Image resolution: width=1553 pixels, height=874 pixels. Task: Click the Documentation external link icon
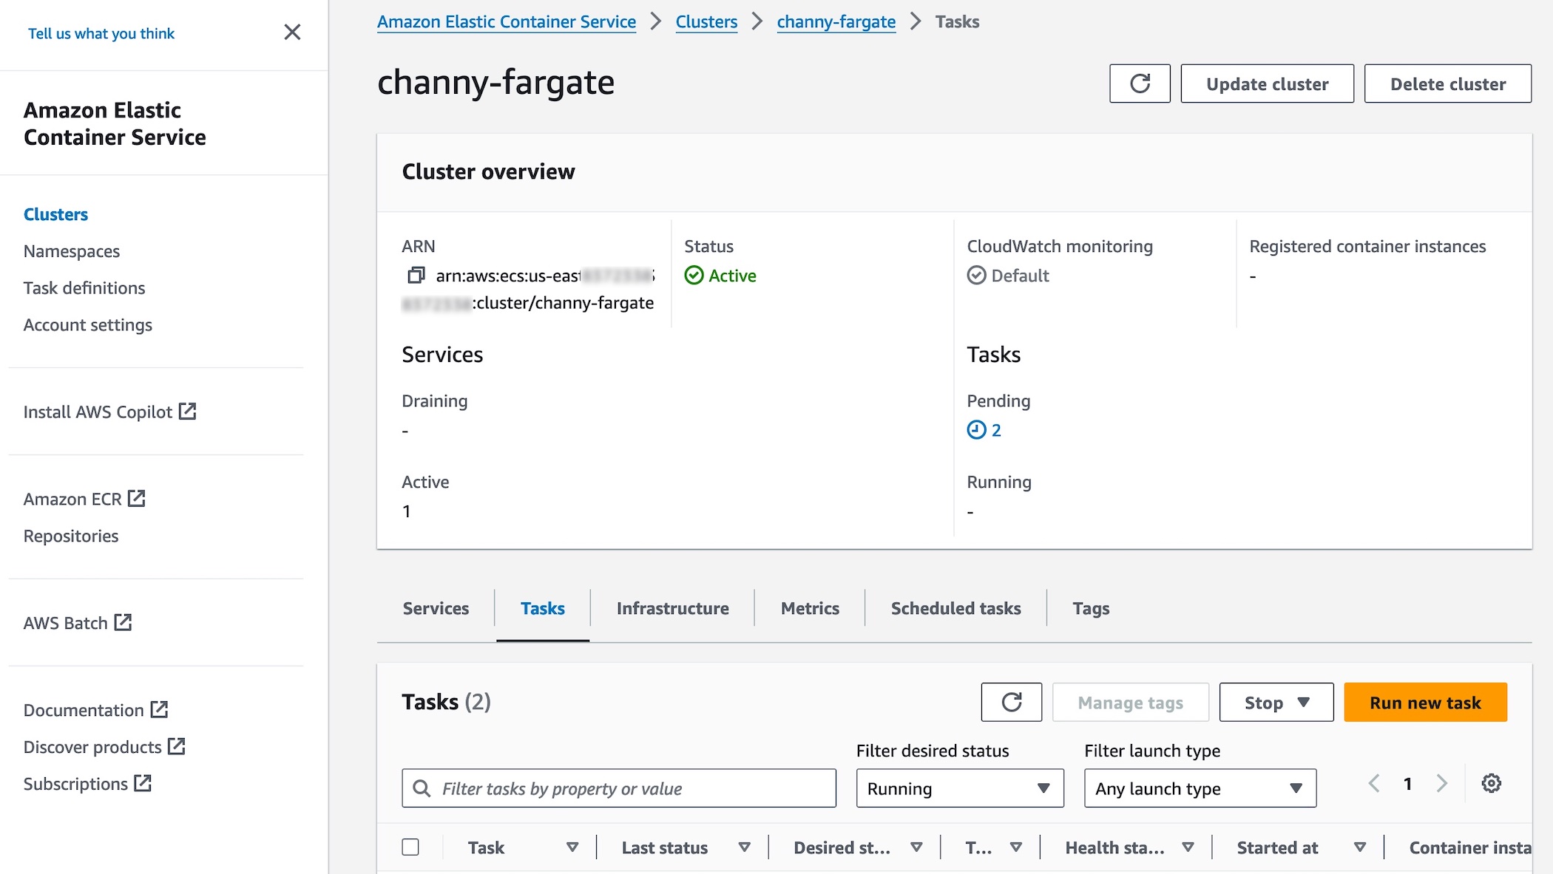(x=159, y=710)
